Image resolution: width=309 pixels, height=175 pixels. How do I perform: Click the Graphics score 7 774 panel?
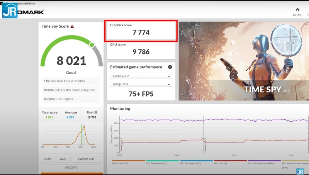141,31
